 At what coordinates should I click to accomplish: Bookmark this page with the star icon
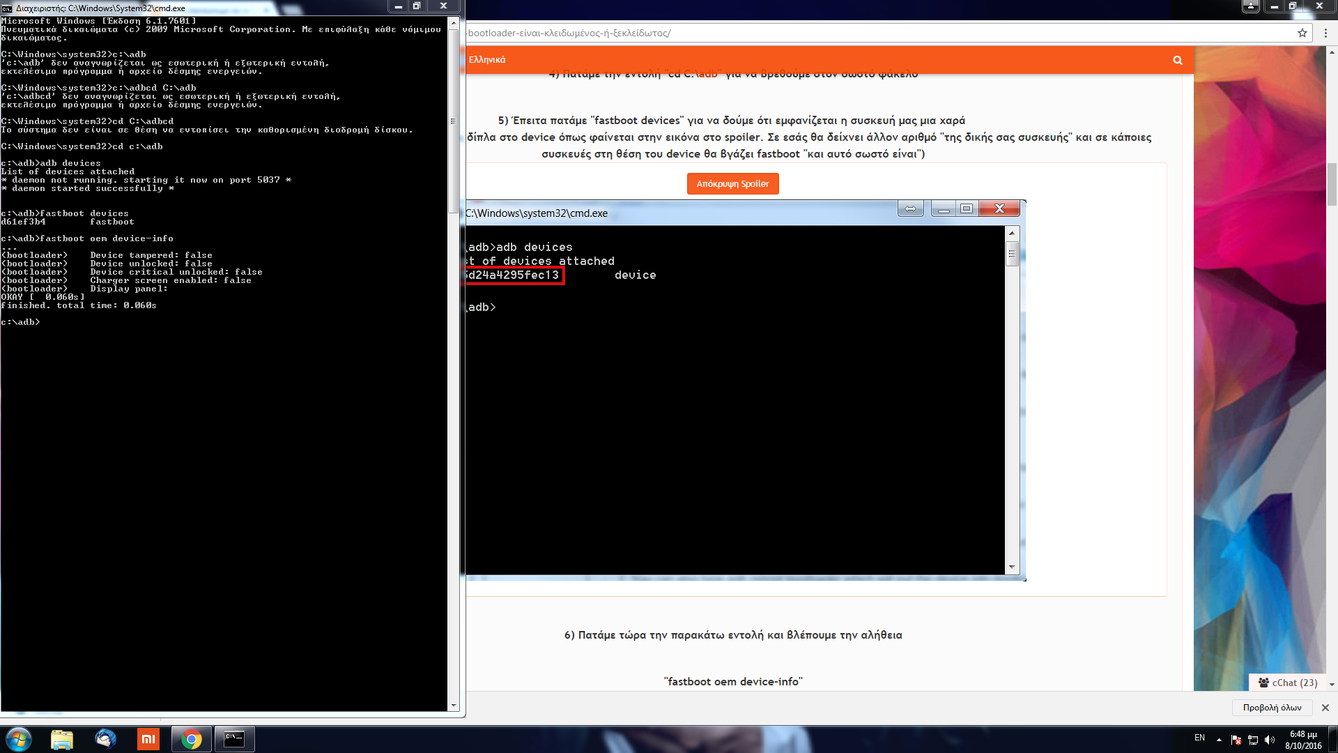pyautogui.click(x=1302, y=33)
